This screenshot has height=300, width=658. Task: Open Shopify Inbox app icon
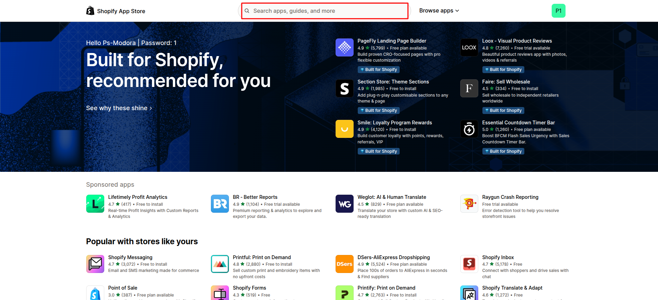coord(469,264)
